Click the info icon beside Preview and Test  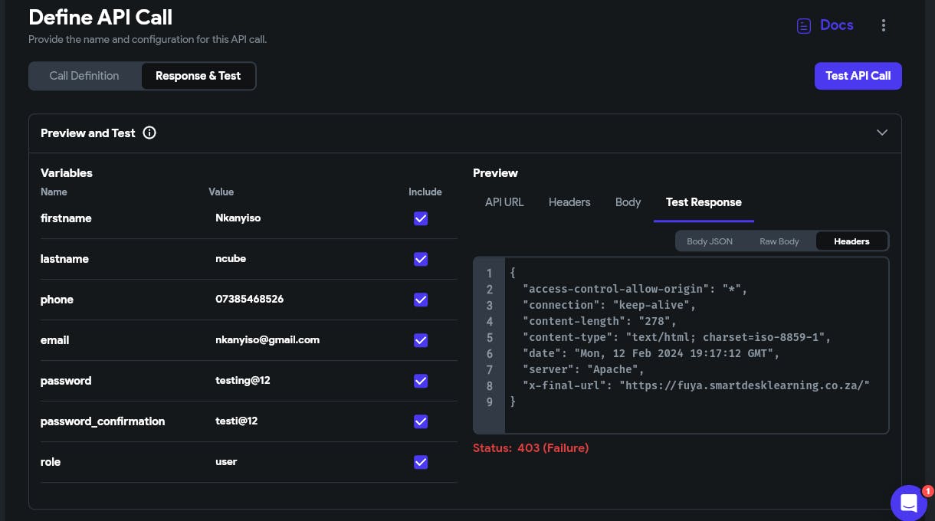click(x=149, y=133)
